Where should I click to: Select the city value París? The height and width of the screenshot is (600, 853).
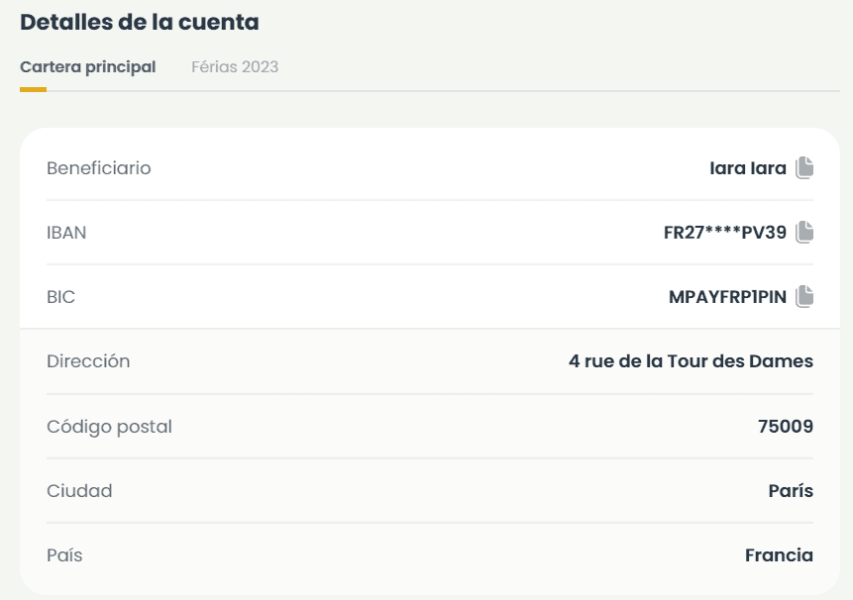(x=791, y=491)
